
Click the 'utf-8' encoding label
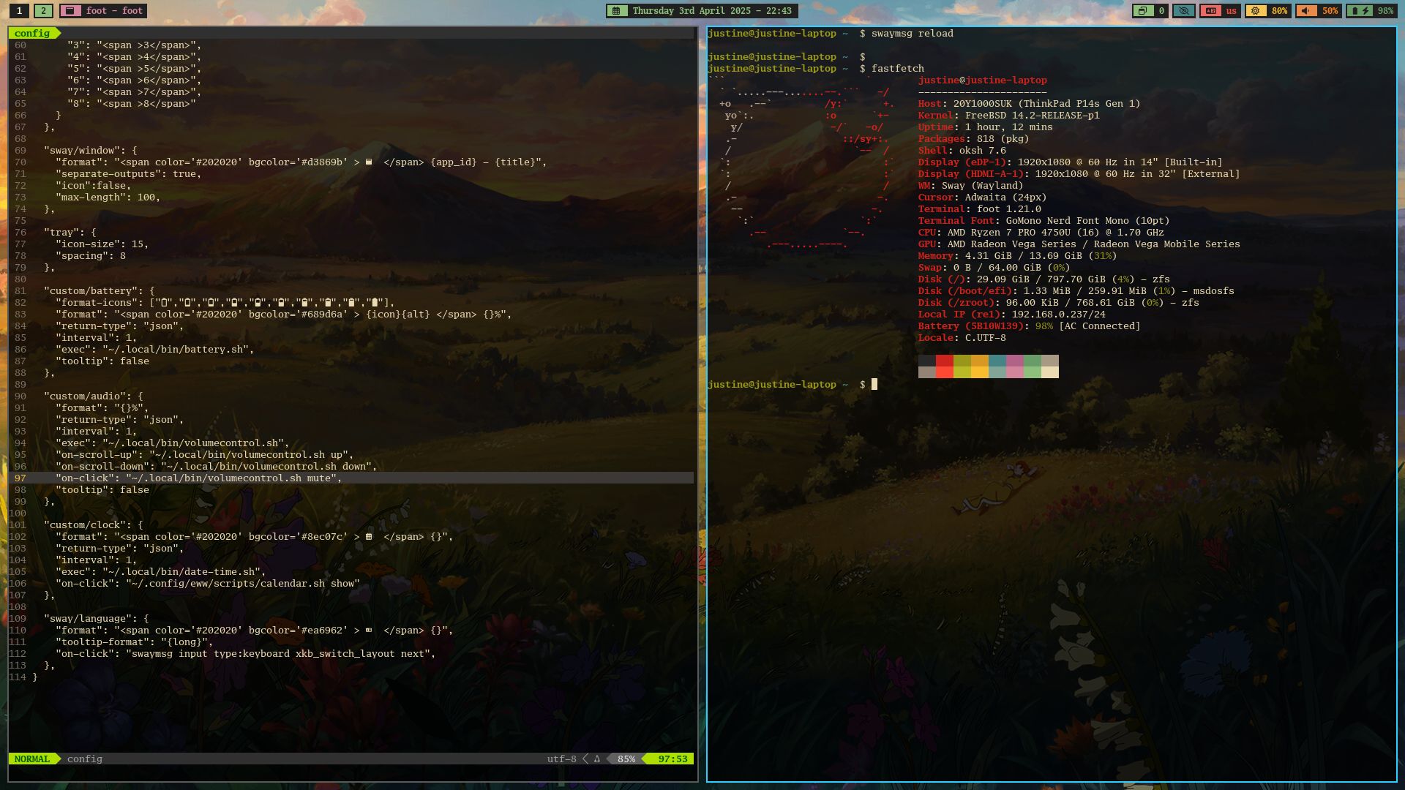point(562,759)
